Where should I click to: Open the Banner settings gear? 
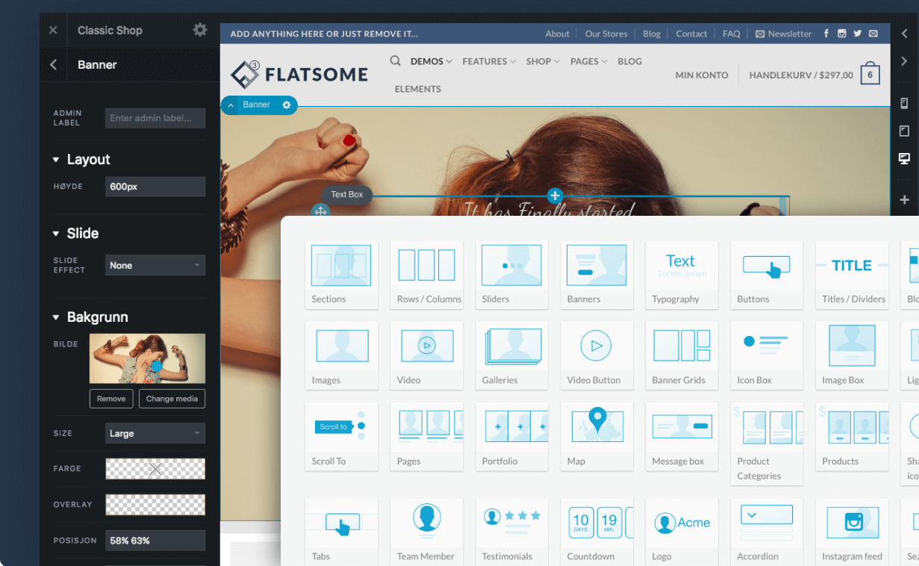click(x=287, y=105)
